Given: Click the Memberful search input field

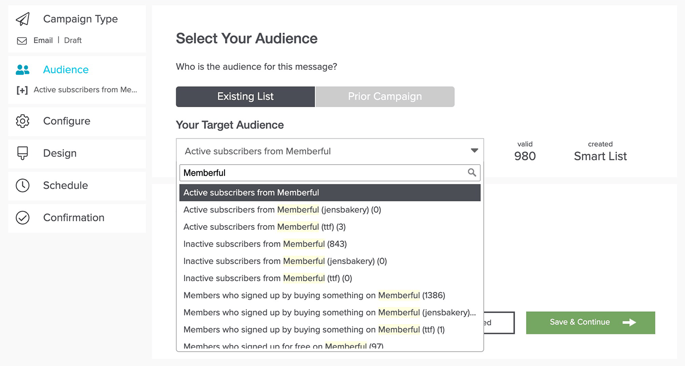Looking at the screenshot, I should tap(323, 173).
